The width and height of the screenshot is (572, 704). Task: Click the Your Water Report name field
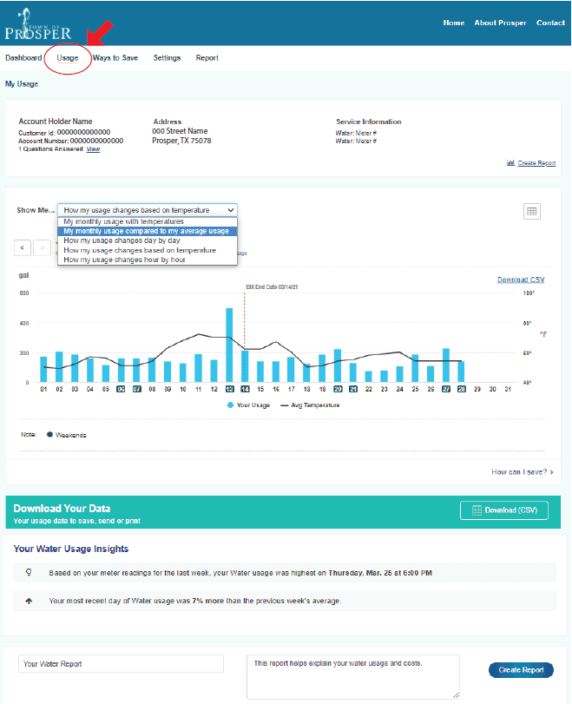[x=121, y=664]
